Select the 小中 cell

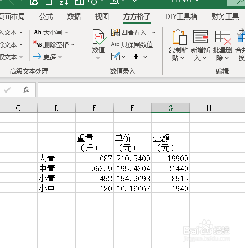point(56,188)
